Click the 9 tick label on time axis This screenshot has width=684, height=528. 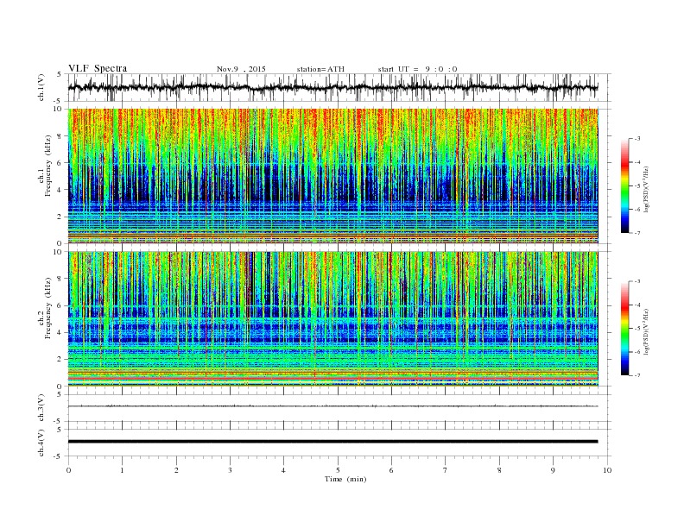point(553,470)
